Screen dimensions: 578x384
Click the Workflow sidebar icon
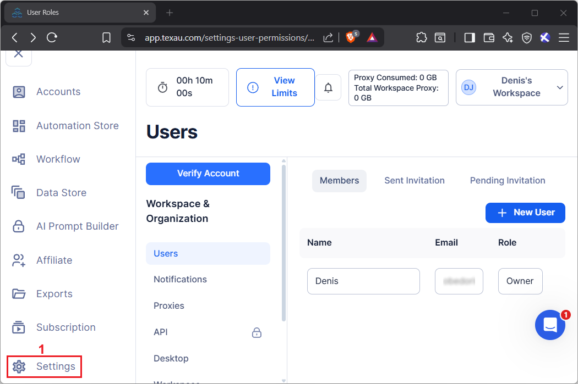coord(19,159)
